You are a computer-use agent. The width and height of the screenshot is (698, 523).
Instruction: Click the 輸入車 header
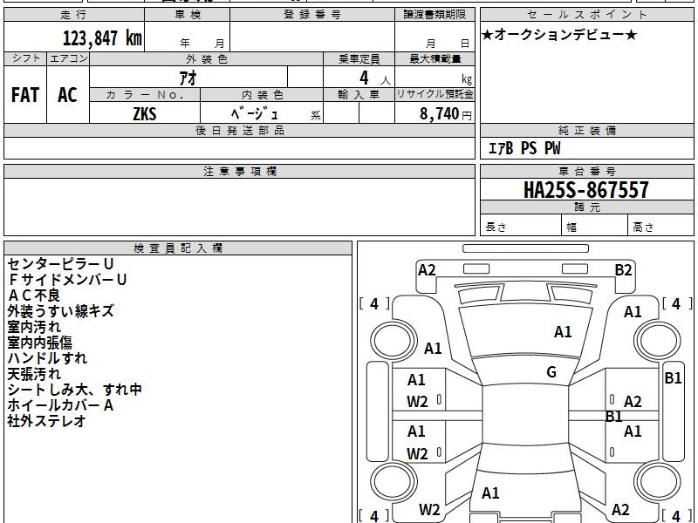(x=359, y=95)
